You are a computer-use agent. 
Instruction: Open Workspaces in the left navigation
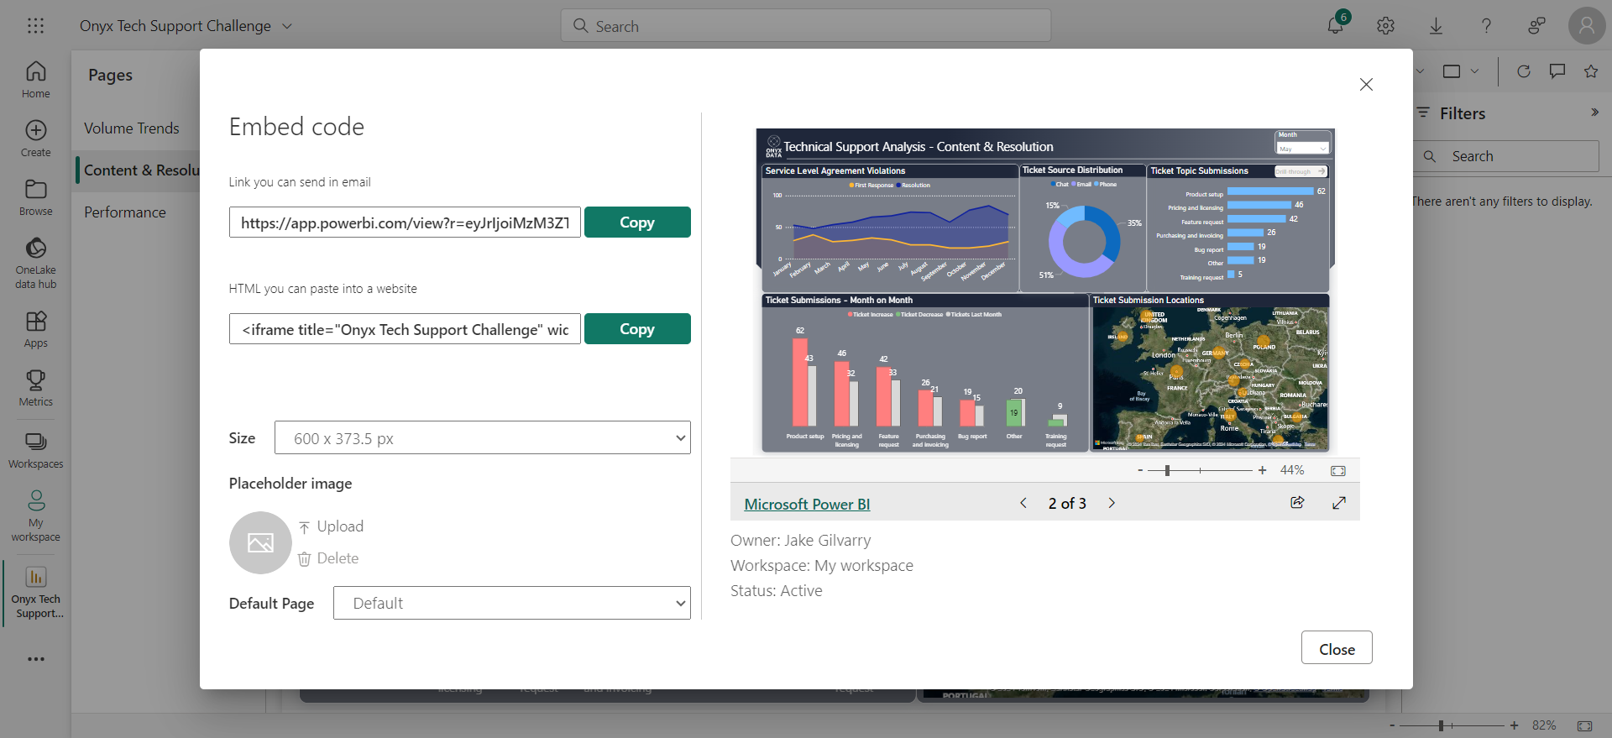tap(35, 450)
